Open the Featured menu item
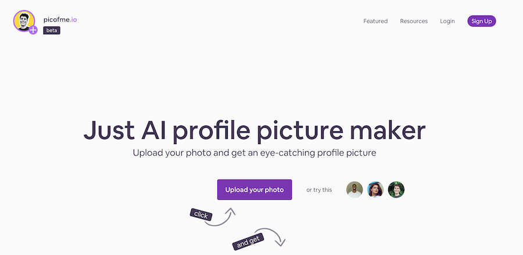This screenshot has height=255, width=523. point(375,21)
